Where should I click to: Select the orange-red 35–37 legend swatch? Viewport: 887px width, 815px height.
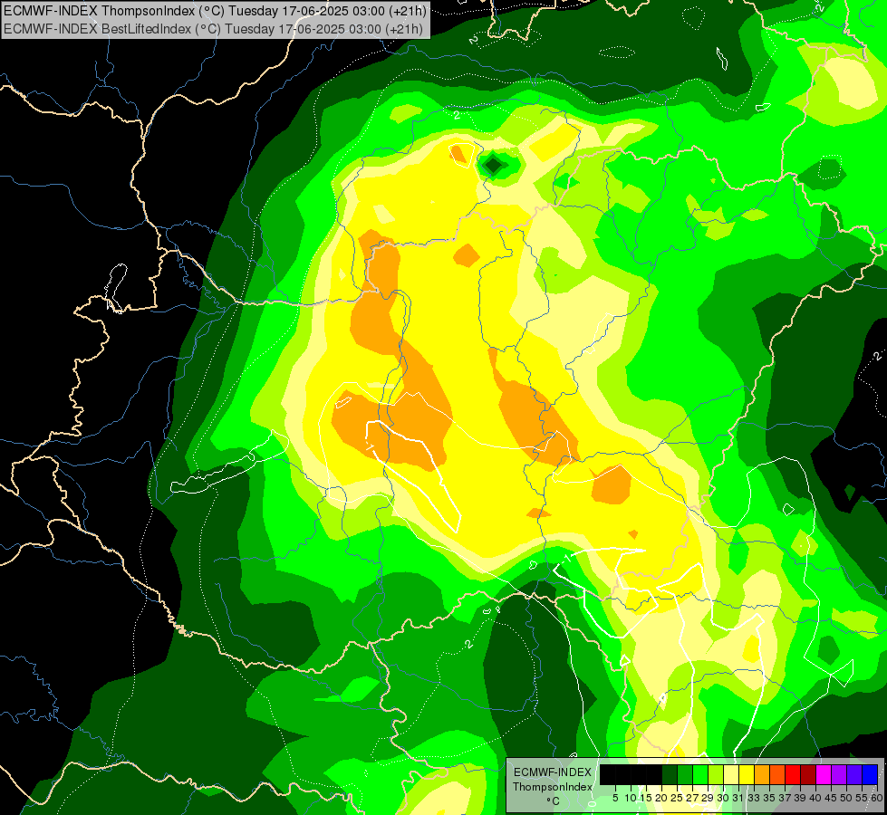777,774
